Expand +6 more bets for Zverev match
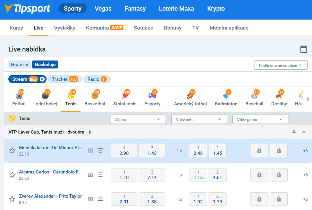This screenshot has width=312, height=210. click(305, 199)
